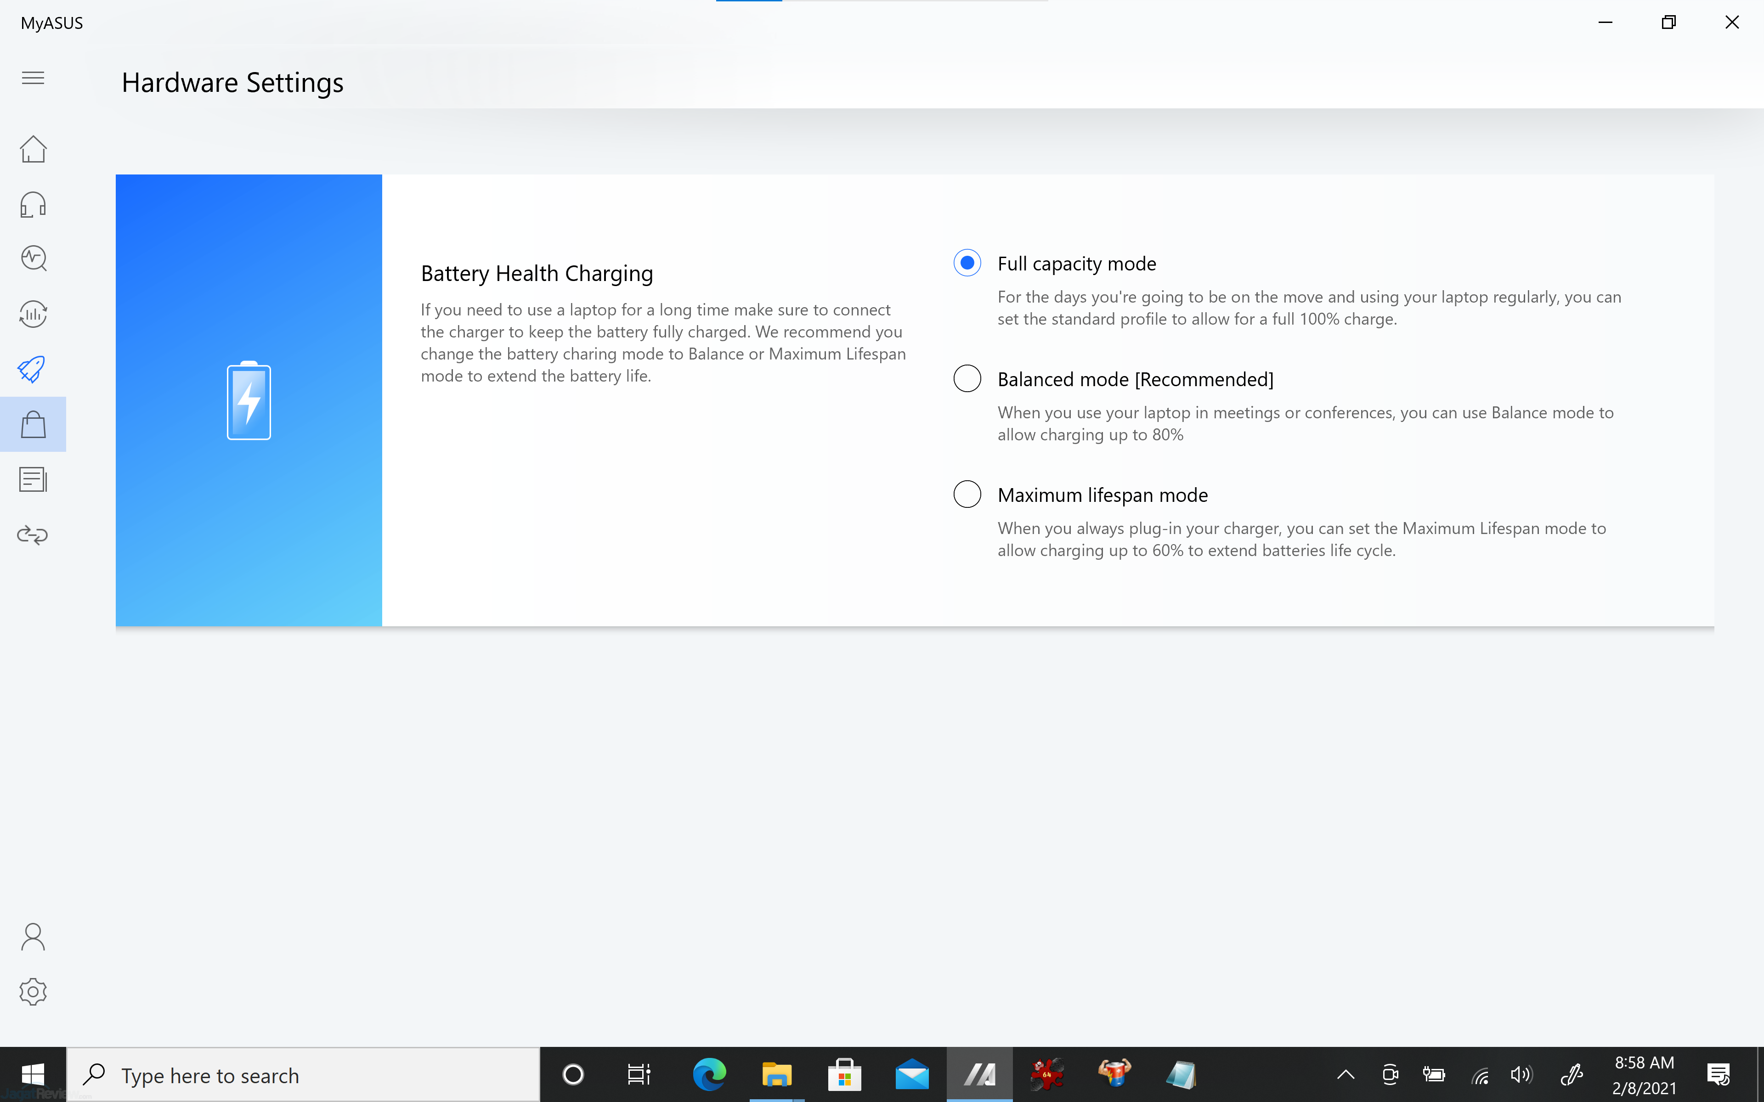
Task: Open the user account icon
Action: (x=33, y=937)
